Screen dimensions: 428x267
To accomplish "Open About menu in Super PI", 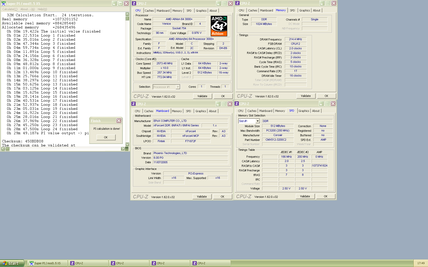I will [28, 9].
